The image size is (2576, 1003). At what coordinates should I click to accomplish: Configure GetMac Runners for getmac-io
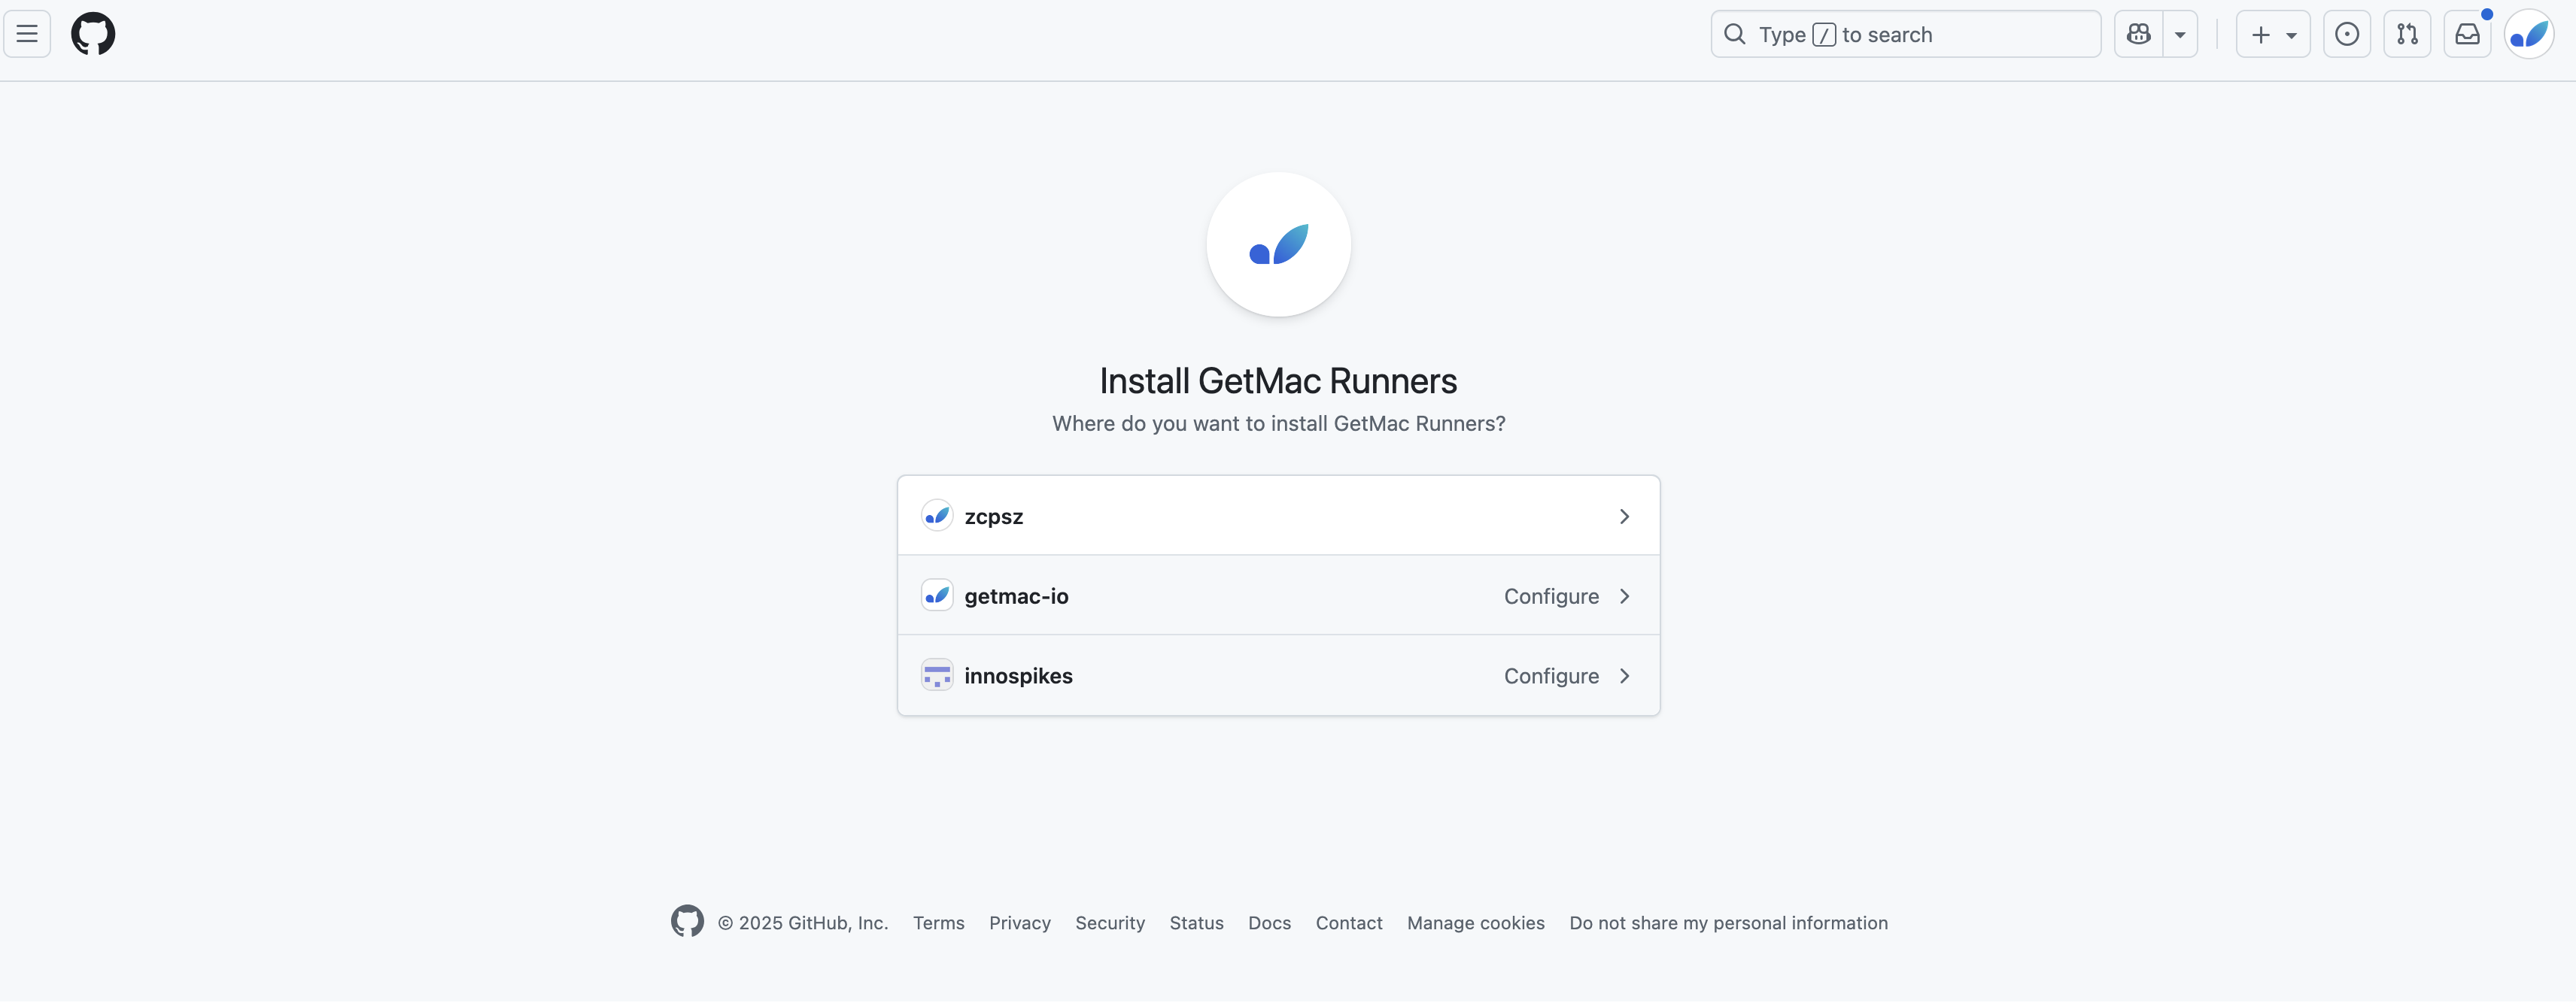click(1550, 595)
